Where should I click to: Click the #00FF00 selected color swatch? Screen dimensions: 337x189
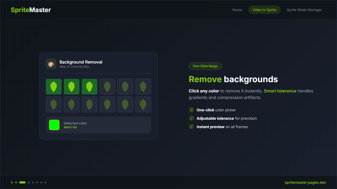[x=54, y=125]
